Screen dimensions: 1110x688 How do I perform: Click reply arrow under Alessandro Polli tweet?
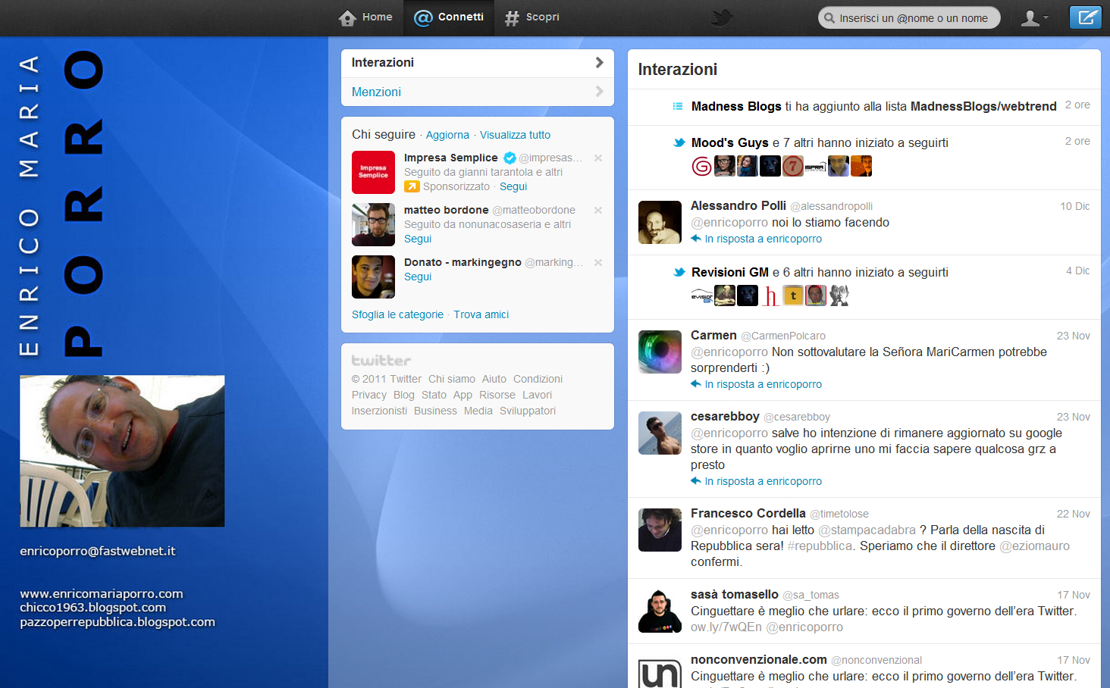[x=696, y=239]
